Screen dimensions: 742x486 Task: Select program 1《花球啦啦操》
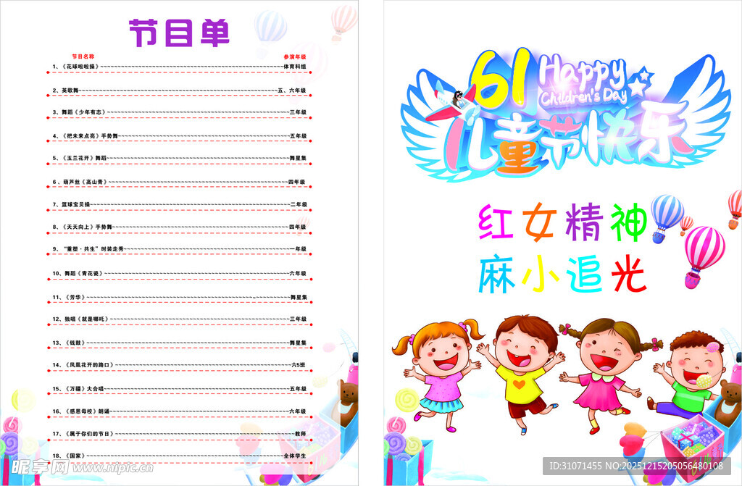(79, 67)
